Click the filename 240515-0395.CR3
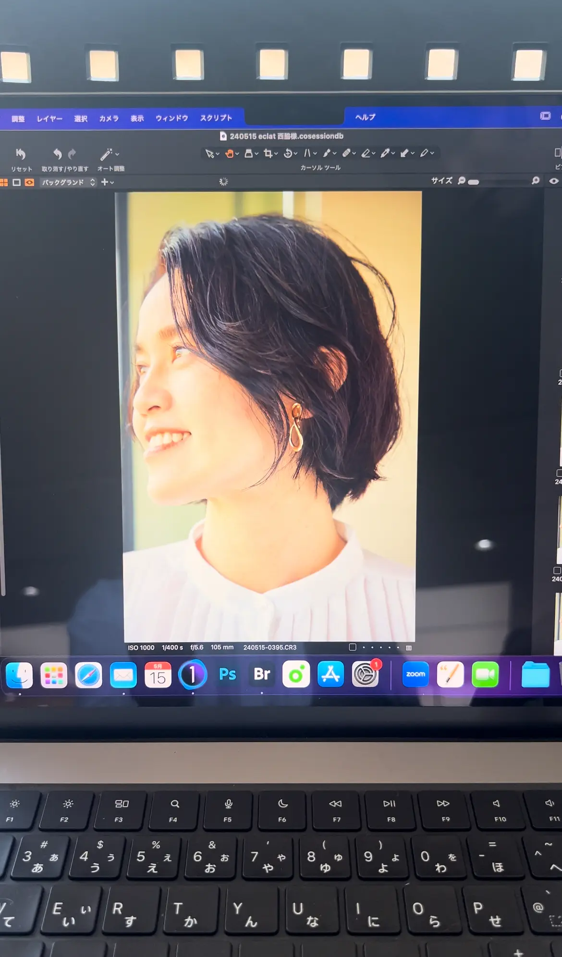This screenshot has width=562, height=957. [x=269, y=647]
